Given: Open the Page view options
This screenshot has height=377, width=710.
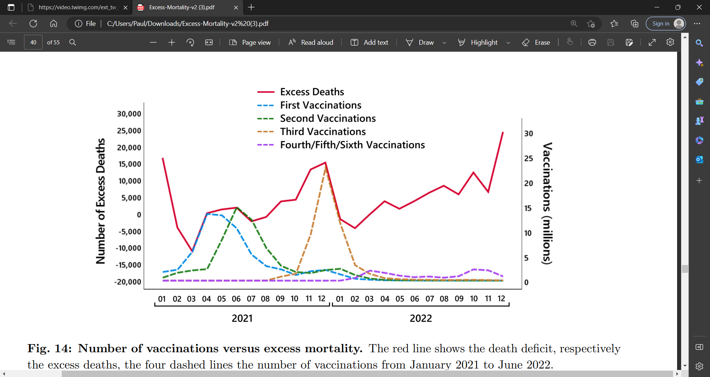Looking at the screenshot, I should coord(250,43).
